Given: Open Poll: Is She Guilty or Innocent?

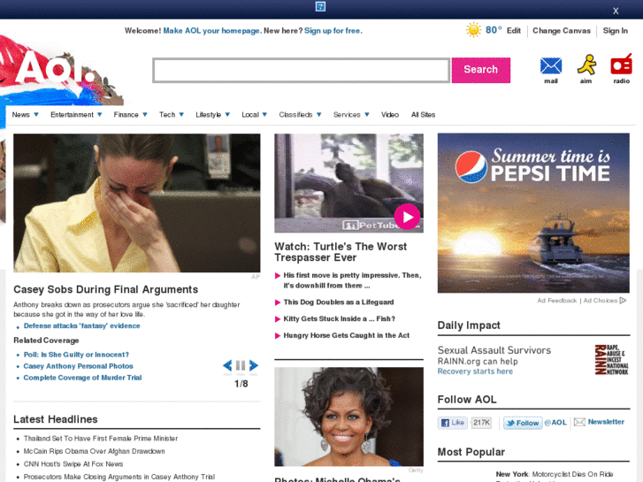Looking at the screenshot, I should point(76,355).
